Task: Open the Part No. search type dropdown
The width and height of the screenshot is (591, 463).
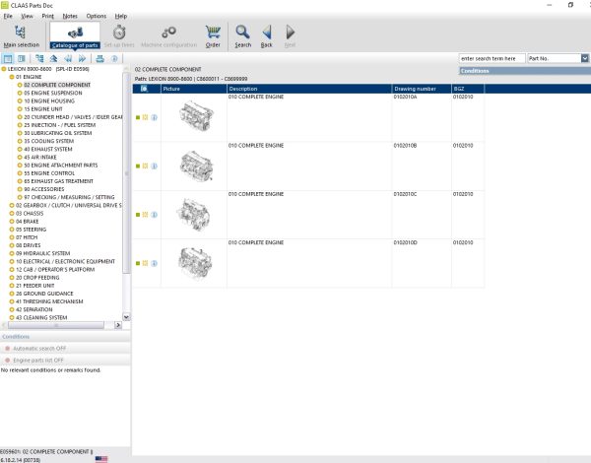Action: 584,59
